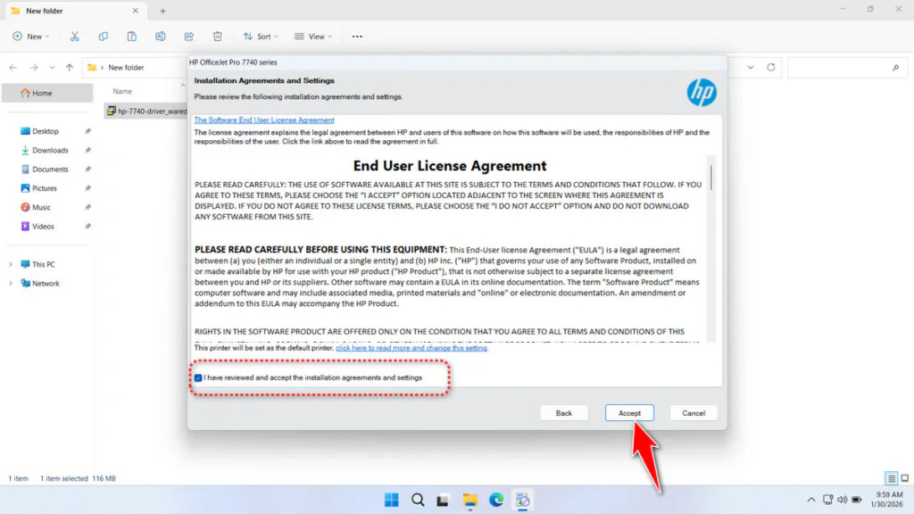Open Windows Search from the taskbar
This screenshot has height=514, width=914.
click(417, 500)
